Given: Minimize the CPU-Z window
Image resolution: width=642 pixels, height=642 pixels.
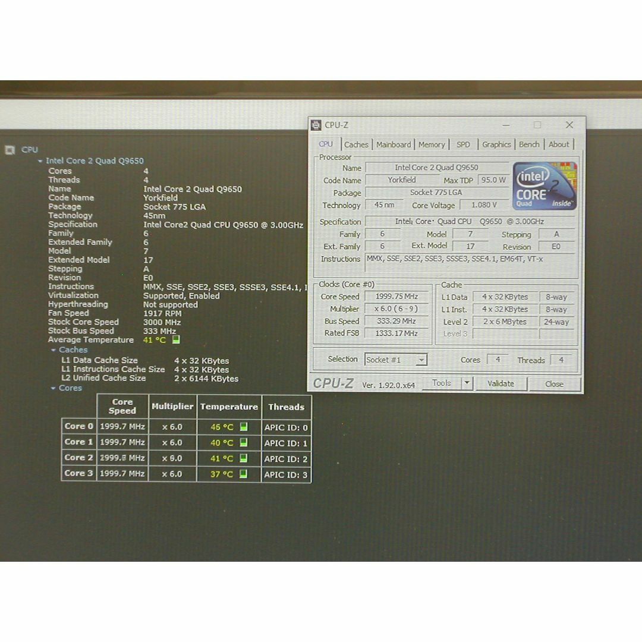Looking at the screenshot, I should pos(506,125).
